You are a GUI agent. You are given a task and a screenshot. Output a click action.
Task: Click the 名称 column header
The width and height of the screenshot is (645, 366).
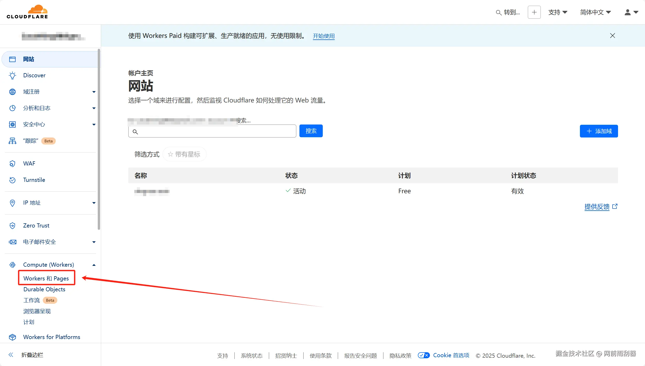[x=141, y=175]
